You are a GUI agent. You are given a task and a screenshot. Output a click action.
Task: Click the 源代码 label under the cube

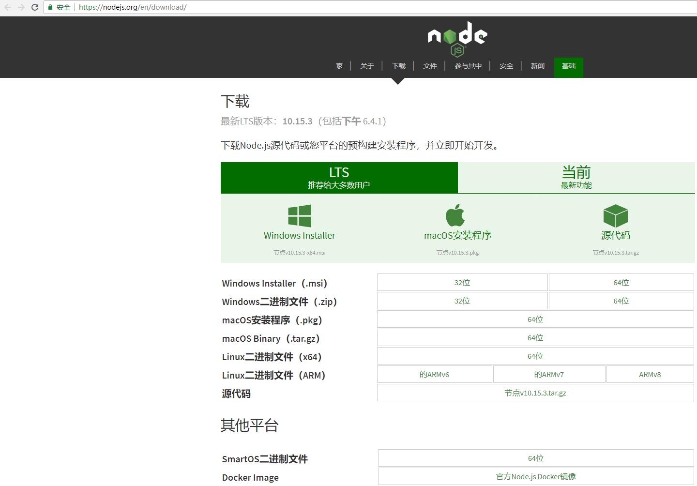tap(616, 236)
